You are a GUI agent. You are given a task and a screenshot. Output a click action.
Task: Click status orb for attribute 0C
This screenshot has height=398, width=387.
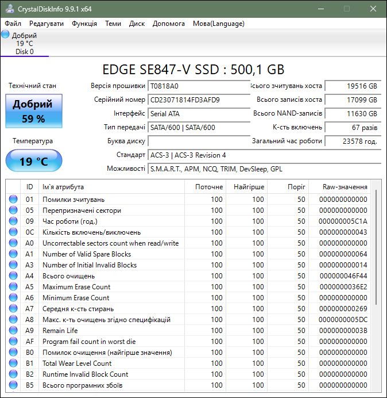tap(13, 232)
